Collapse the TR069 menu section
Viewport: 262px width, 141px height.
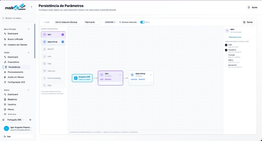[x=28, y=53]
